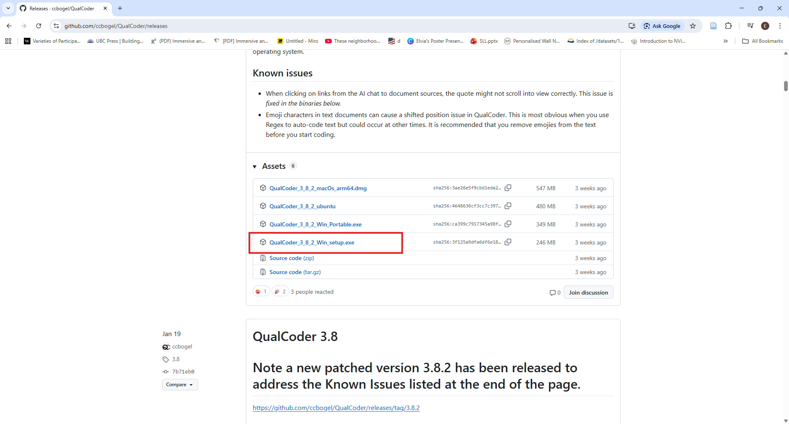Copy the sha256 hash for Win_Portable.exe
Screen dimensions: 789x424
tap(508, 224)
